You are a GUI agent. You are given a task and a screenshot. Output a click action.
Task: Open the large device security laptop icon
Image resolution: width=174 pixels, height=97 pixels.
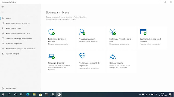coord(51,56)
